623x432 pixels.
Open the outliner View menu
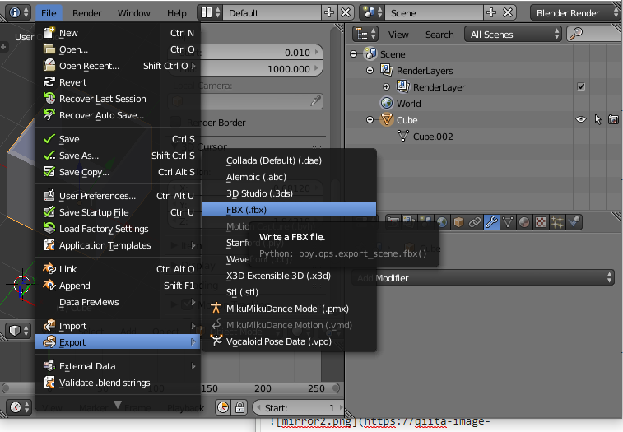(398, 35)
